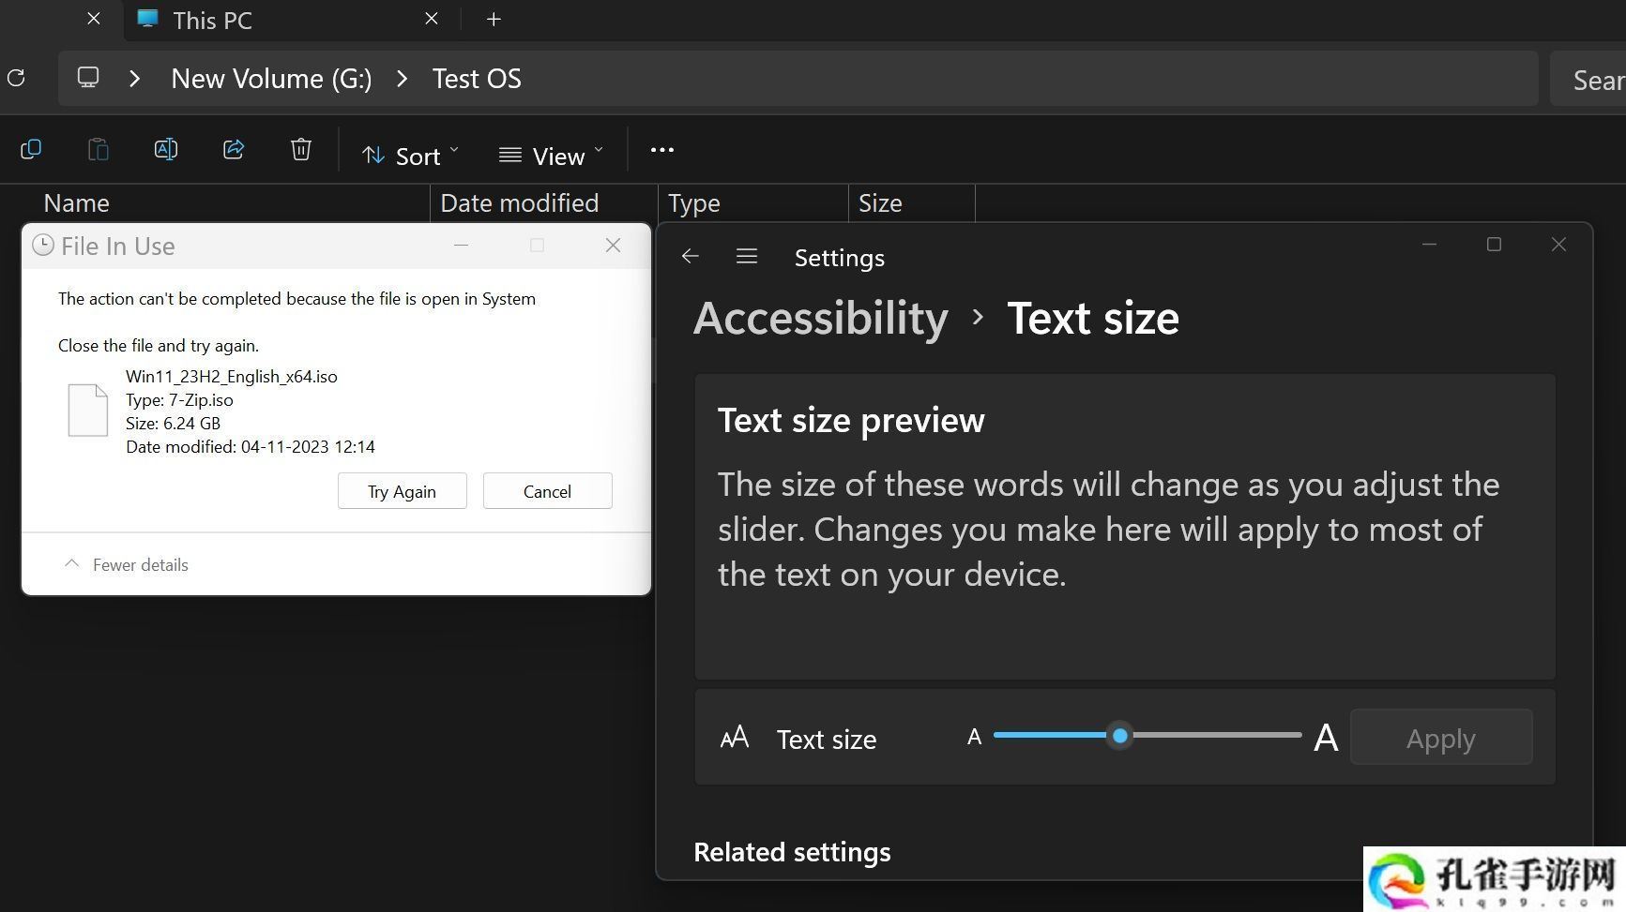Navigate to Accessibility via the breadcrumb
The image size is (1626, 912).
[x=820, y=318]
